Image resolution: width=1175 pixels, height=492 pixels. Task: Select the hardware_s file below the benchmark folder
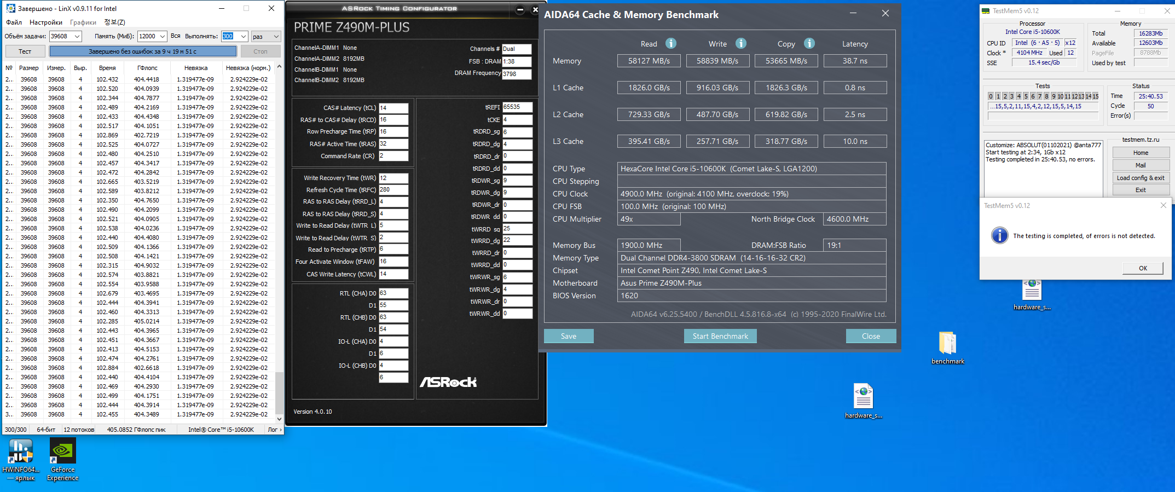864,401
